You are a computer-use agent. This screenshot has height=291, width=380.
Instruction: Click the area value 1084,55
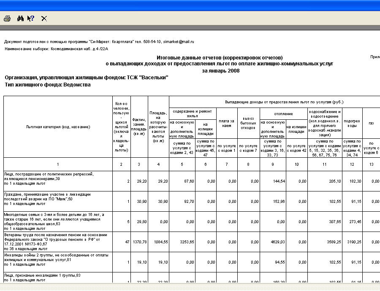click(x=161, y=242)
